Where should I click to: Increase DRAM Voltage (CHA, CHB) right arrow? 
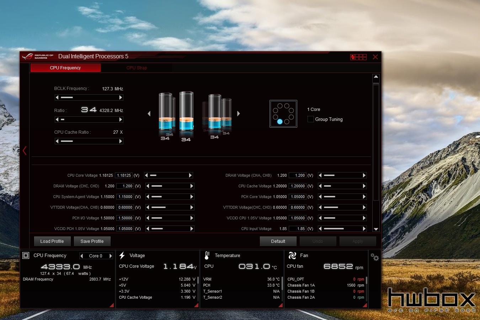click(364, 175)
